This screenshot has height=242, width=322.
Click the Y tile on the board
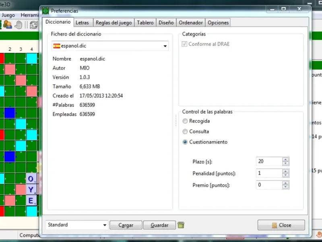point(31,190)
